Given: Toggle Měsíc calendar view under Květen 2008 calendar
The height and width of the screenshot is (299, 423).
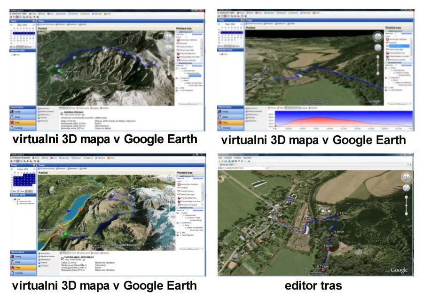Looking at the screenshot, I should [x=29, y=192].
